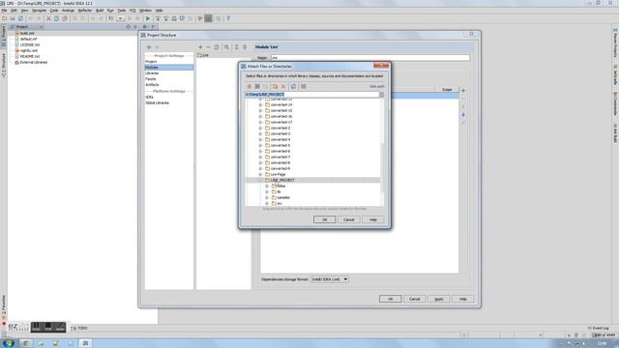Click the green Run icon in main toolbar
This screenshot has height=348, width=619.
pos(148,18)
